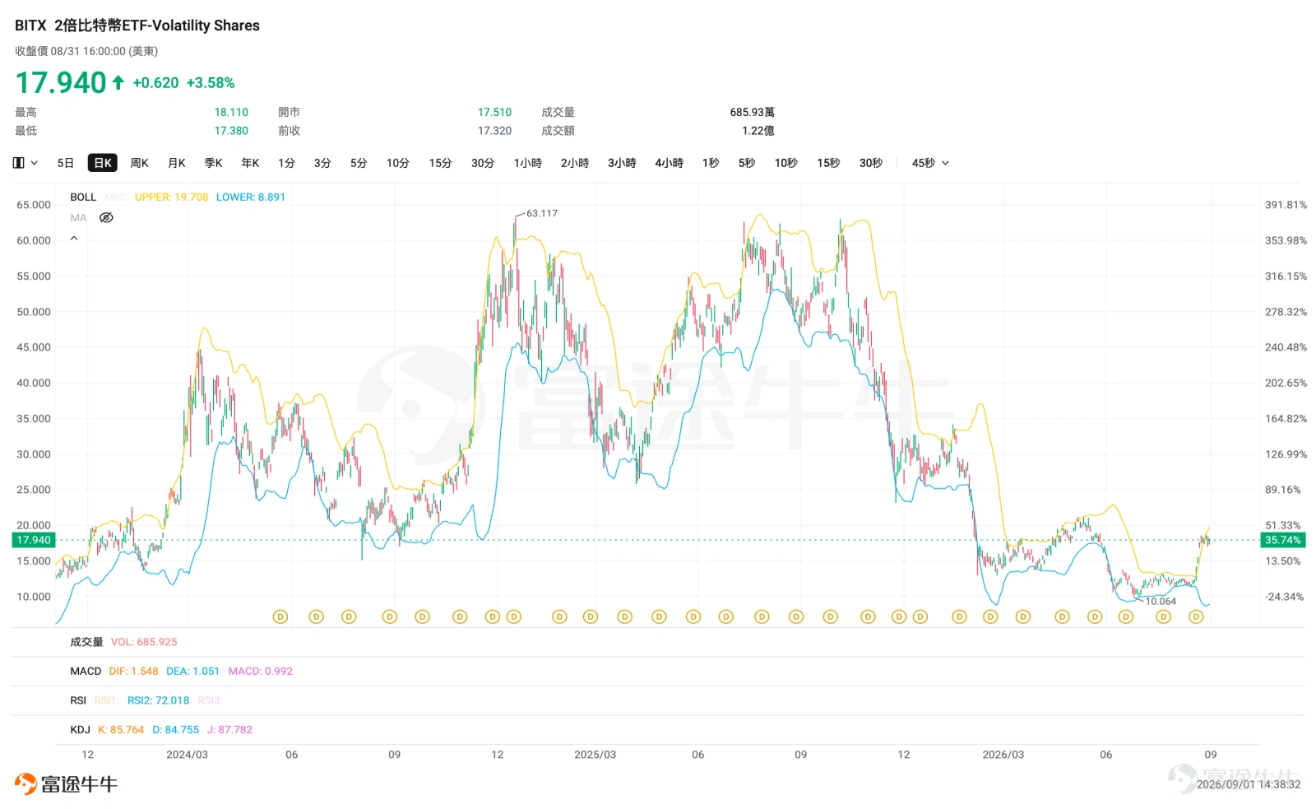The image size is (1316, 809).
Task: Click the KDJ indicator panel label
Action: (x=80, y=730)
